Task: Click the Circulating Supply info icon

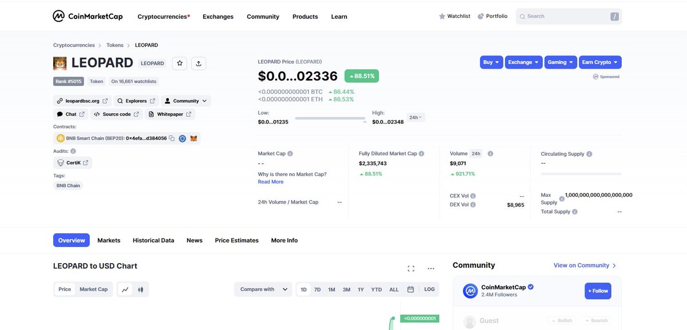Action: click(x=589, y=154)
